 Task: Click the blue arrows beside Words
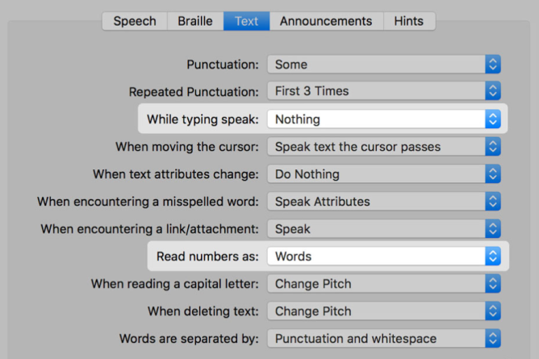point(493,257)
